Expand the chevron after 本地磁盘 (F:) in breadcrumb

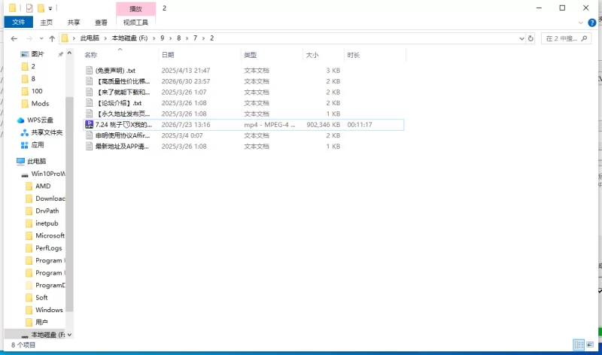[x=154, y=38]
